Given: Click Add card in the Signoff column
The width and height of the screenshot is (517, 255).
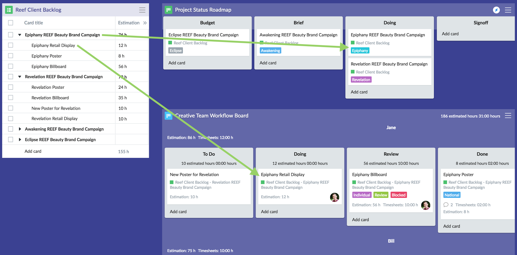Looking at the screenshot, I should pos(450,34).
